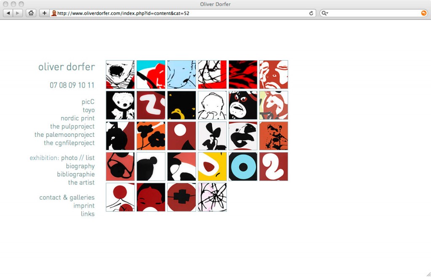Open the pulpproject link
The width and height of the screenshot is (431, 277).
72,126
